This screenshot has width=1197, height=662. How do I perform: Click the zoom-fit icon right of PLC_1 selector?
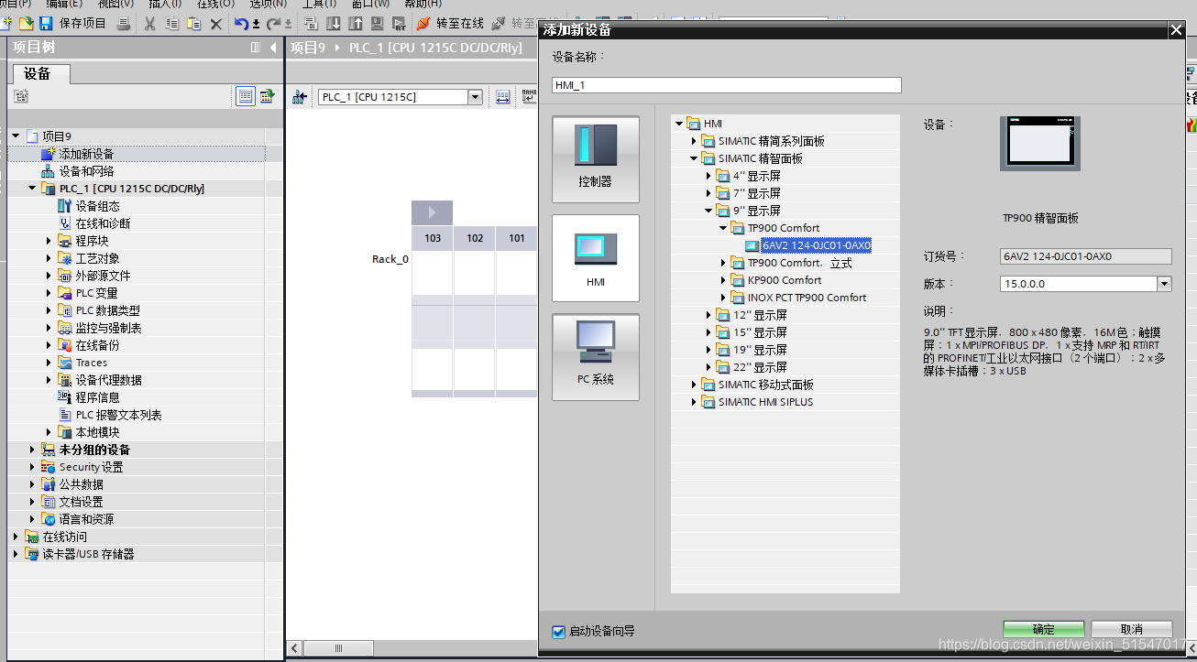click(x=503, y=97)
